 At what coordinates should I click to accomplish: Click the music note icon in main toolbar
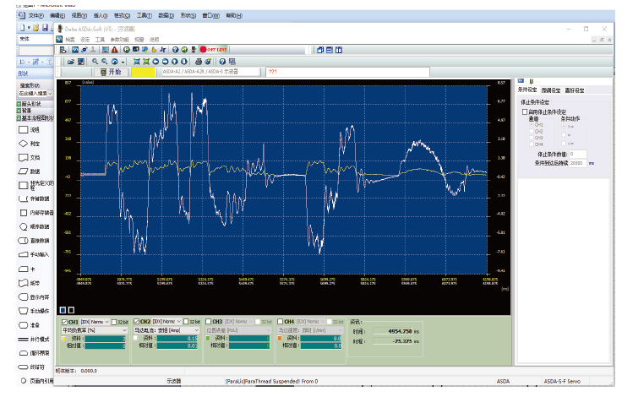pos(163,50)
